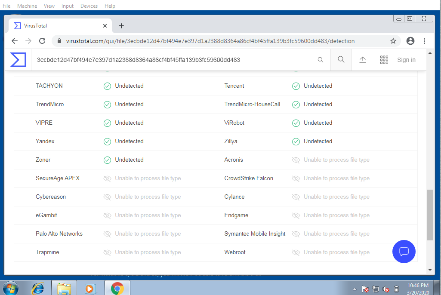Click the Symantec Mobile Insight engine name

tap(255, 234)
